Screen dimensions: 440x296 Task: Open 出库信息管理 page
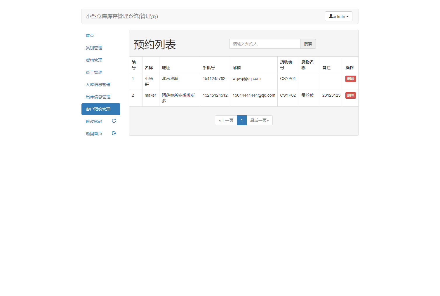coord(101,97)
